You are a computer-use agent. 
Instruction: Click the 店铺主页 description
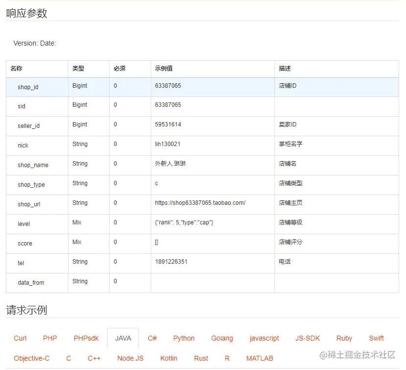(291, 203)
